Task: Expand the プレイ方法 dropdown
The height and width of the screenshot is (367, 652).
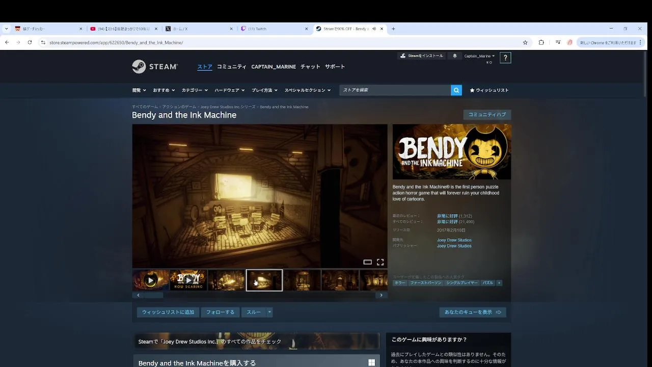Action: [x=264, y=90]
